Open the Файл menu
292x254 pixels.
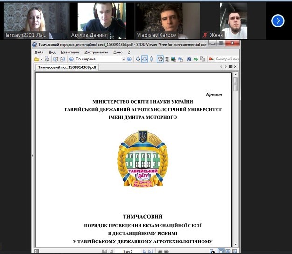[x=39, y=53]
